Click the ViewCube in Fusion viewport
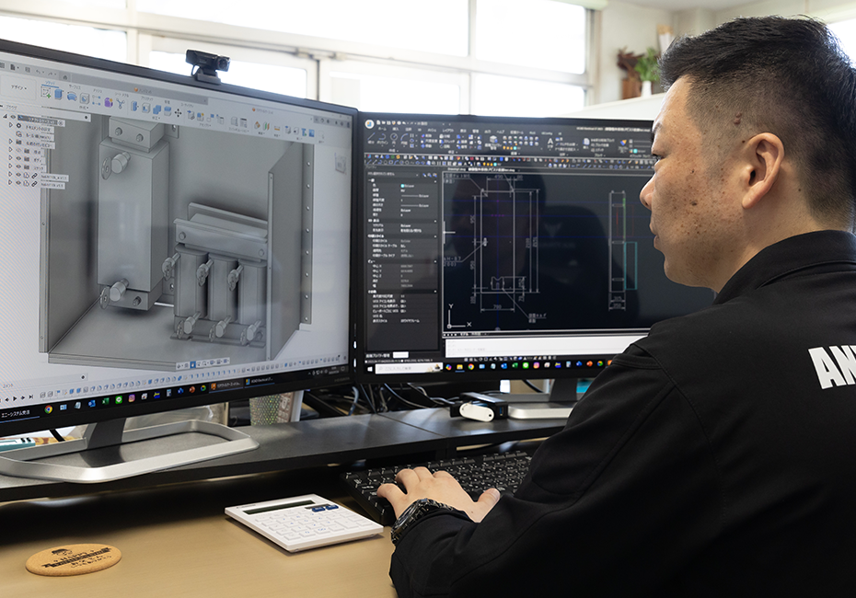Screen dimensions: 856x598 341,163
